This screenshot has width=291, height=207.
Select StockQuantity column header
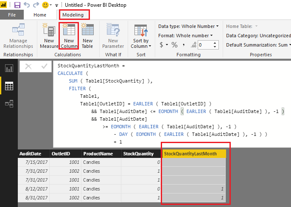(x=141, y=154)
